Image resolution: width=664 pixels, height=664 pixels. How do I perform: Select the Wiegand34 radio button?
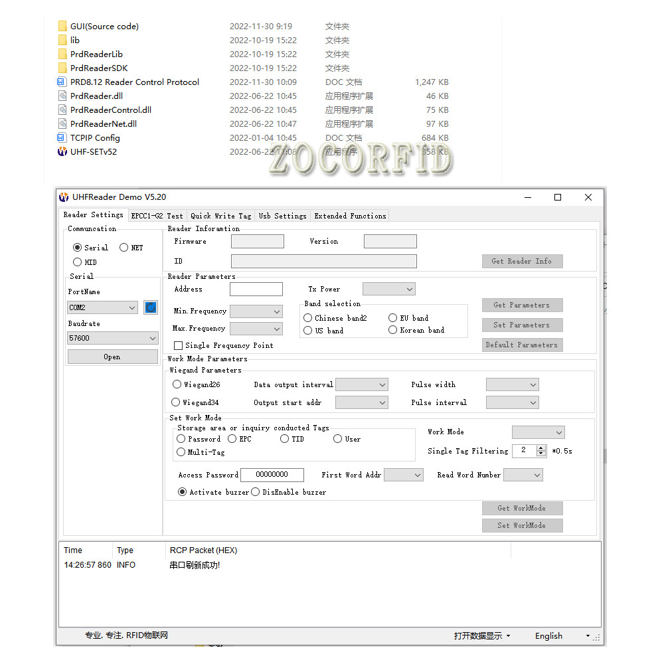tap(175, 402)
